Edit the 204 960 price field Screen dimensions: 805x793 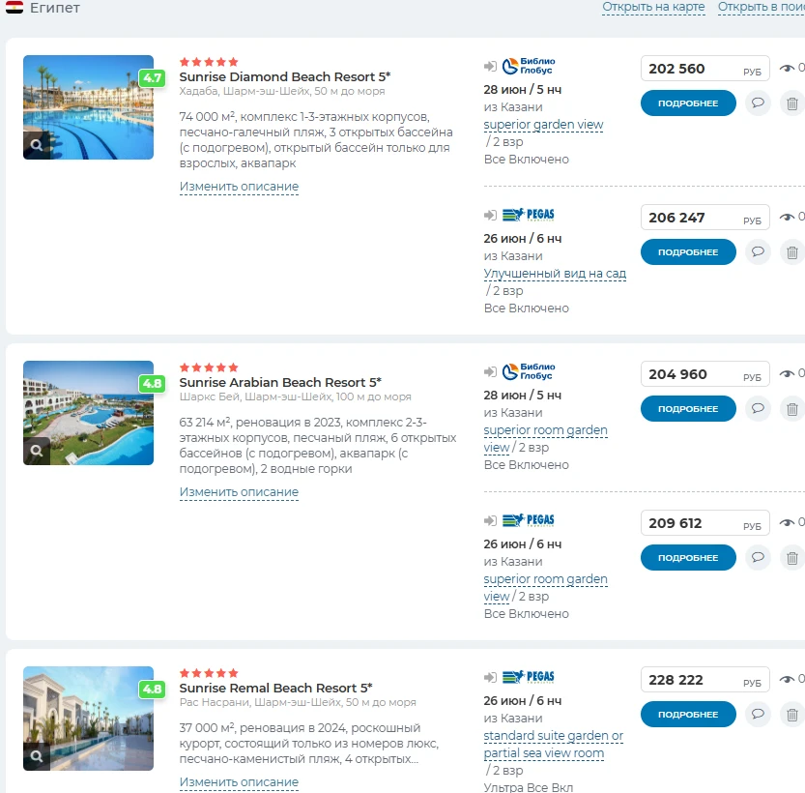[x=704, y=374]
